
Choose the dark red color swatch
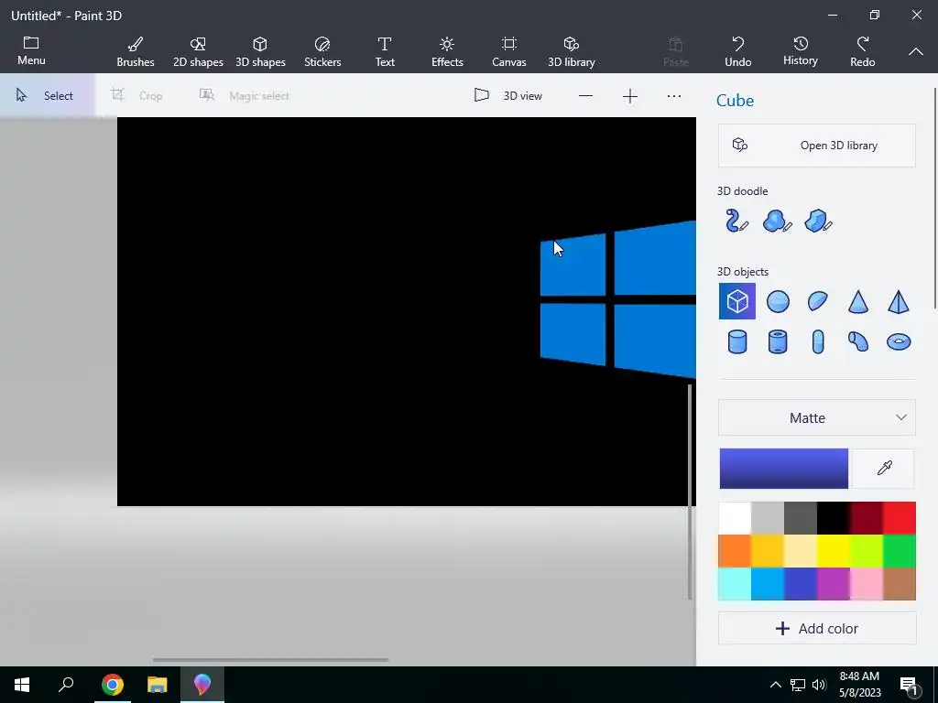[867, 518]
